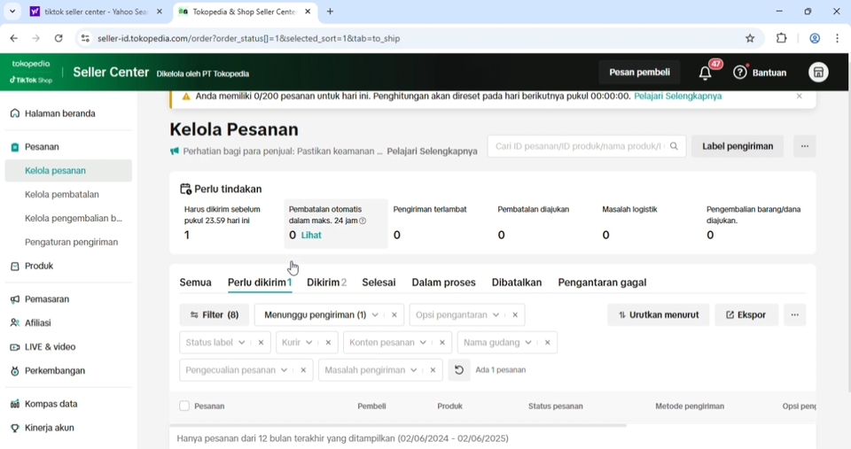Screen dimensions: 851x449
Task: Clear the Menunggu pengiriman filter with its X
Action: 394,315
